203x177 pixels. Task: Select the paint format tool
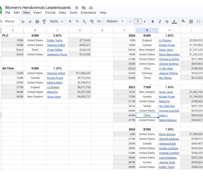coord(44,21)
